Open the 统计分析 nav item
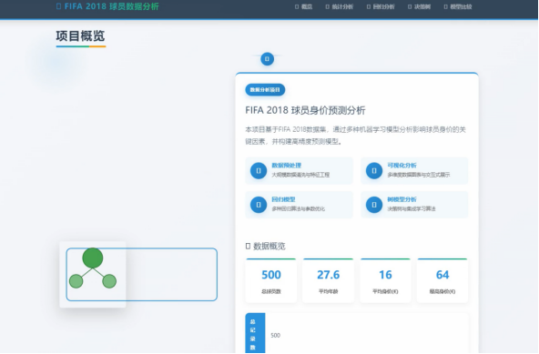 click(x=340, y=7)
